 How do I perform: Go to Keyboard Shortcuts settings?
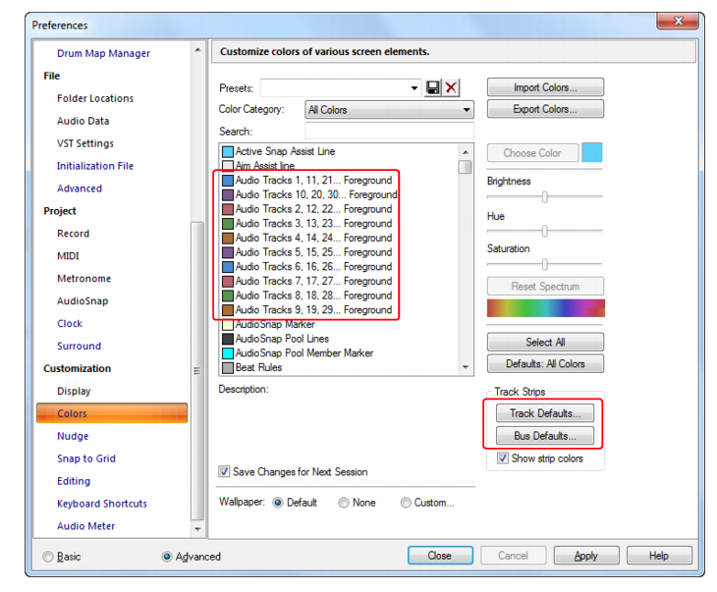coord(102,504)
